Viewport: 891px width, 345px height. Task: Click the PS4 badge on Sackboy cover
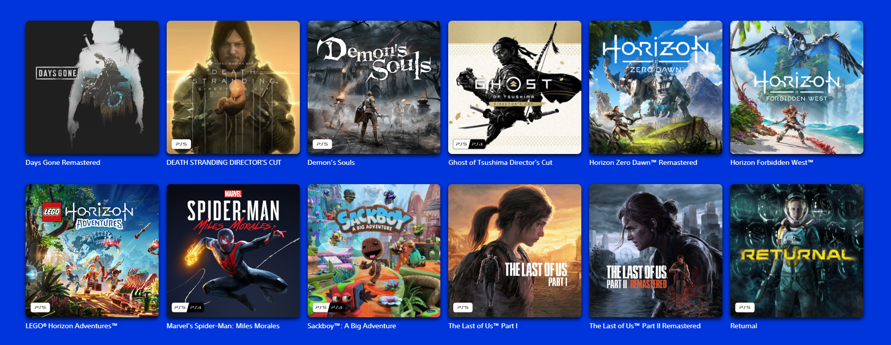click(337, 307)
